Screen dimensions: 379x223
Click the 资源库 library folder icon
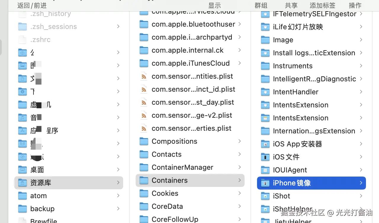23,183
